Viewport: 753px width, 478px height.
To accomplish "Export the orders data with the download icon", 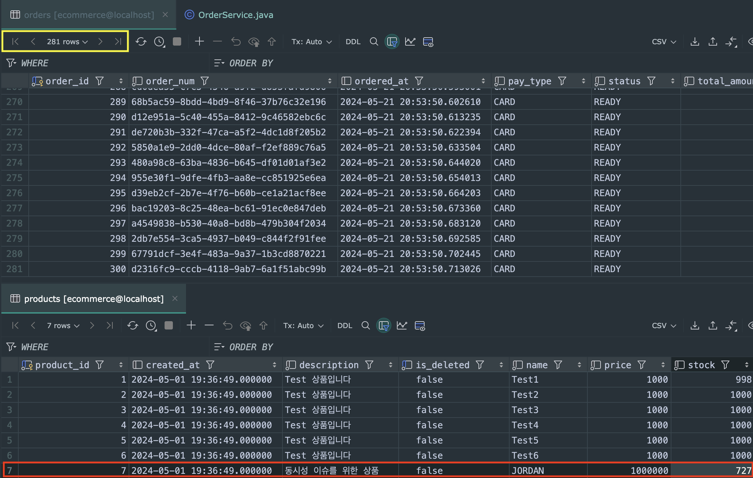I will click(x=695, y=42).
